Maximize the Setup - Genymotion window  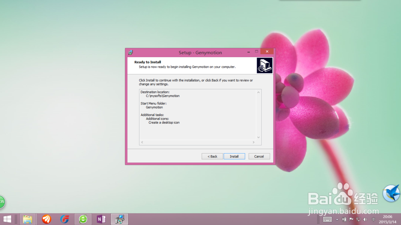point(257,52)
